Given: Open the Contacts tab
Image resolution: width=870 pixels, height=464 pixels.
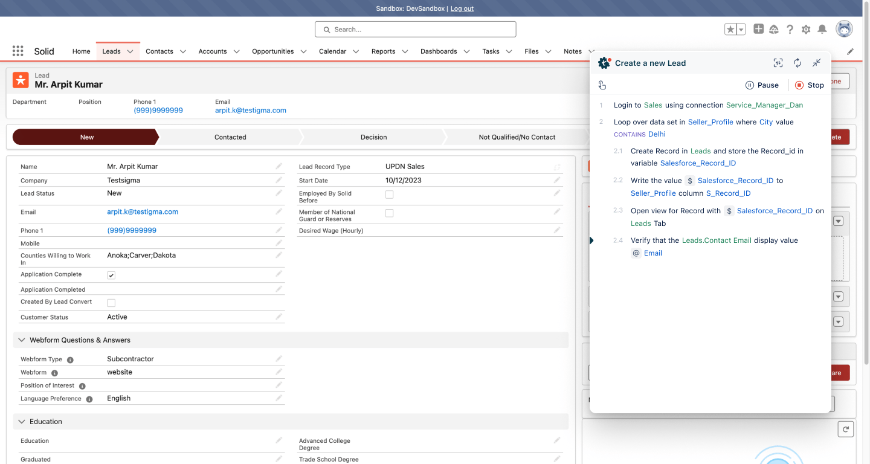Looking at the screenshot, I should click(x=159, y=51).
